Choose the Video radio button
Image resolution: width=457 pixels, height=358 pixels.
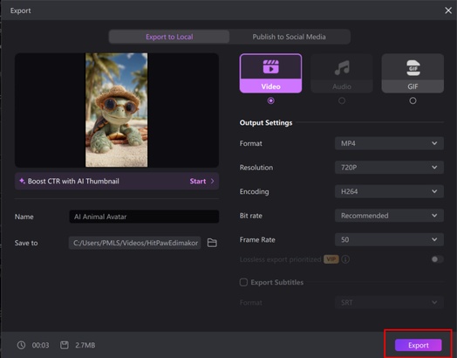tap(270, 100)
